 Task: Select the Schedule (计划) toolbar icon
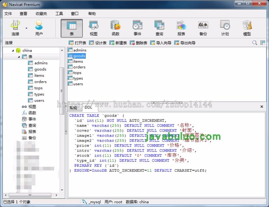pos(225,28)
